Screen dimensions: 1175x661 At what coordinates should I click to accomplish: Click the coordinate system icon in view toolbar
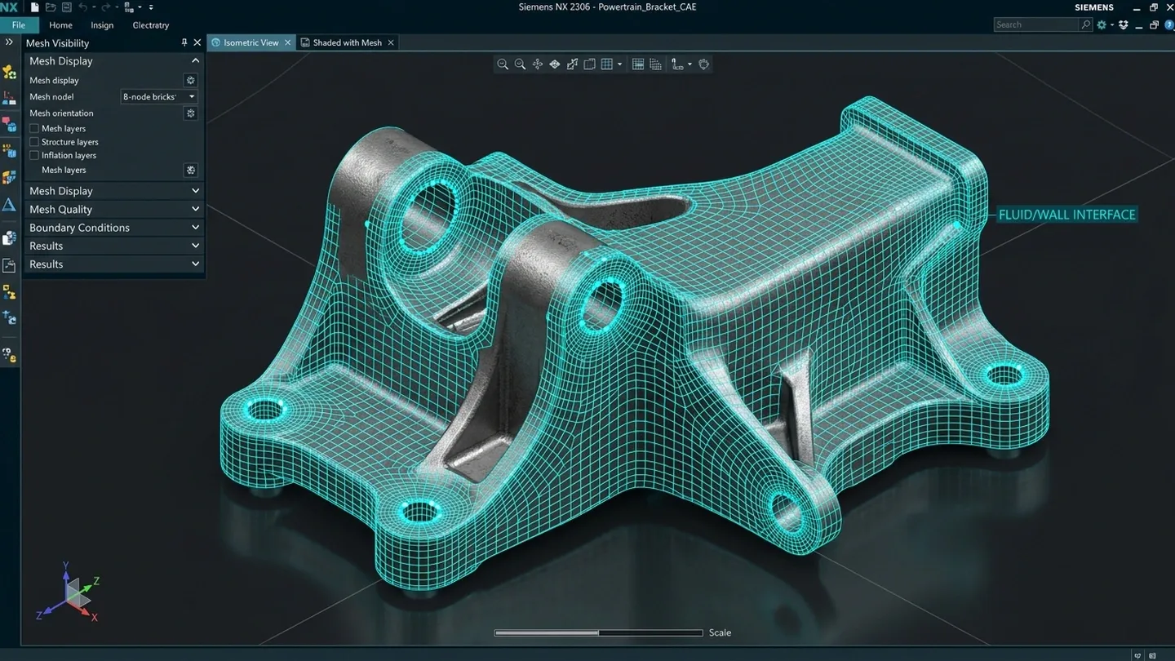(x=676, y=64)
